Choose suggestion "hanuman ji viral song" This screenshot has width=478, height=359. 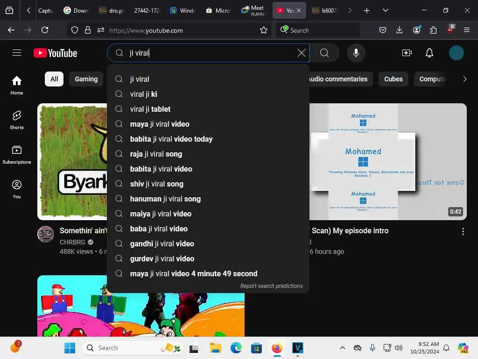[208, 199]
